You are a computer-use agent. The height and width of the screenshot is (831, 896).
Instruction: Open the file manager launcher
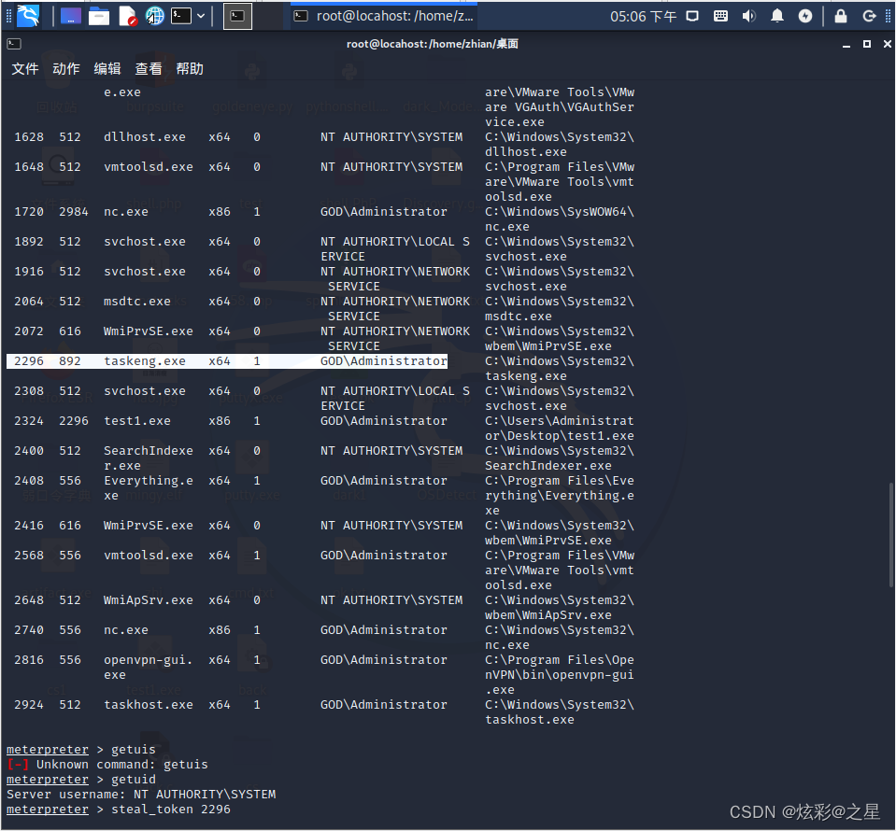[x=99, y=16]
